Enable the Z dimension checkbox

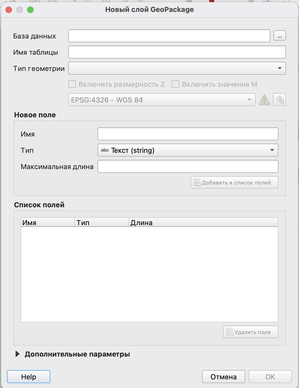click(x=72, y=84)
